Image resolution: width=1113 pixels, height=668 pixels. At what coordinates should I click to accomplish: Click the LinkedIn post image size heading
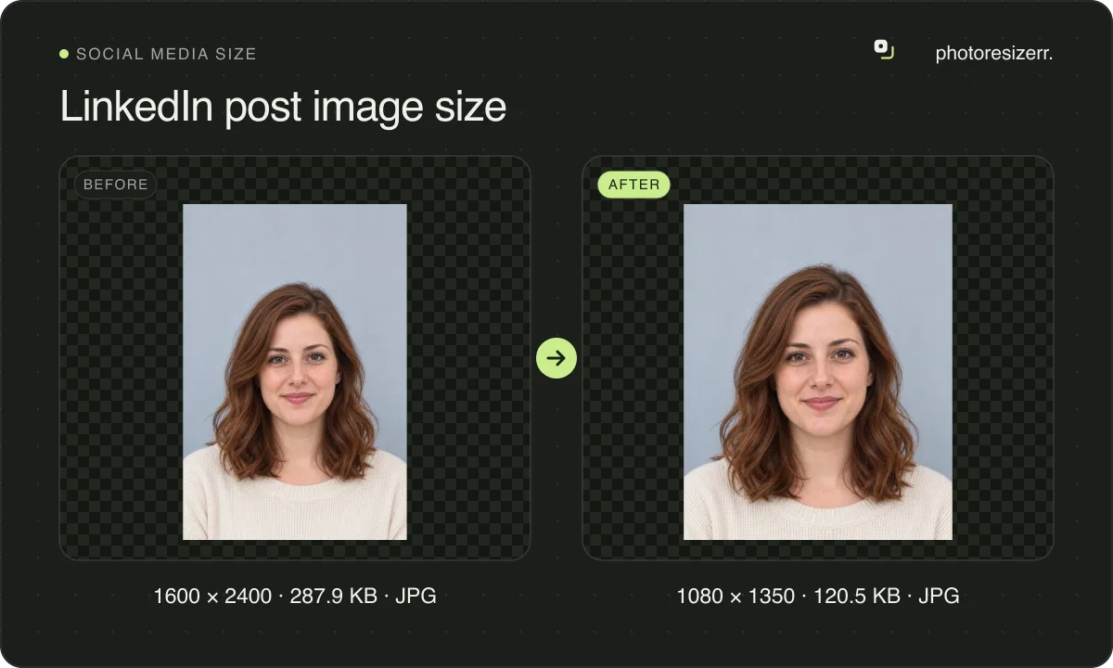click(283, 107)
